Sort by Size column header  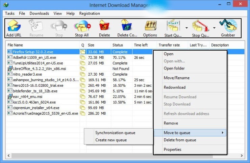click(x=98, y=45)
